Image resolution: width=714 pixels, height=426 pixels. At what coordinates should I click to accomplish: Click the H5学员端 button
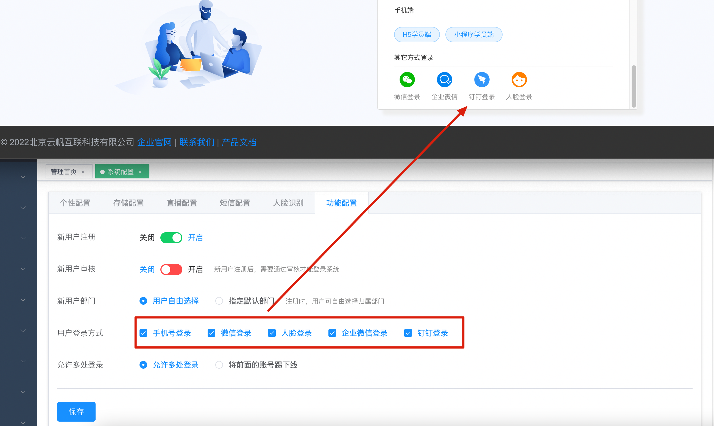click(x=417, y=35)
